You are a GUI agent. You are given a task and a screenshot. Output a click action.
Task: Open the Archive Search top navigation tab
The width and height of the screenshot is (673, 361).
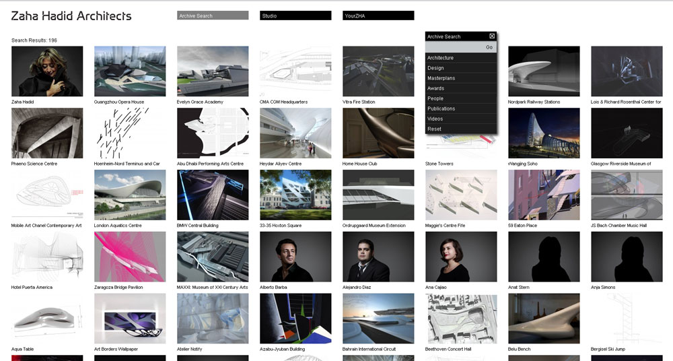pos(213,15)
